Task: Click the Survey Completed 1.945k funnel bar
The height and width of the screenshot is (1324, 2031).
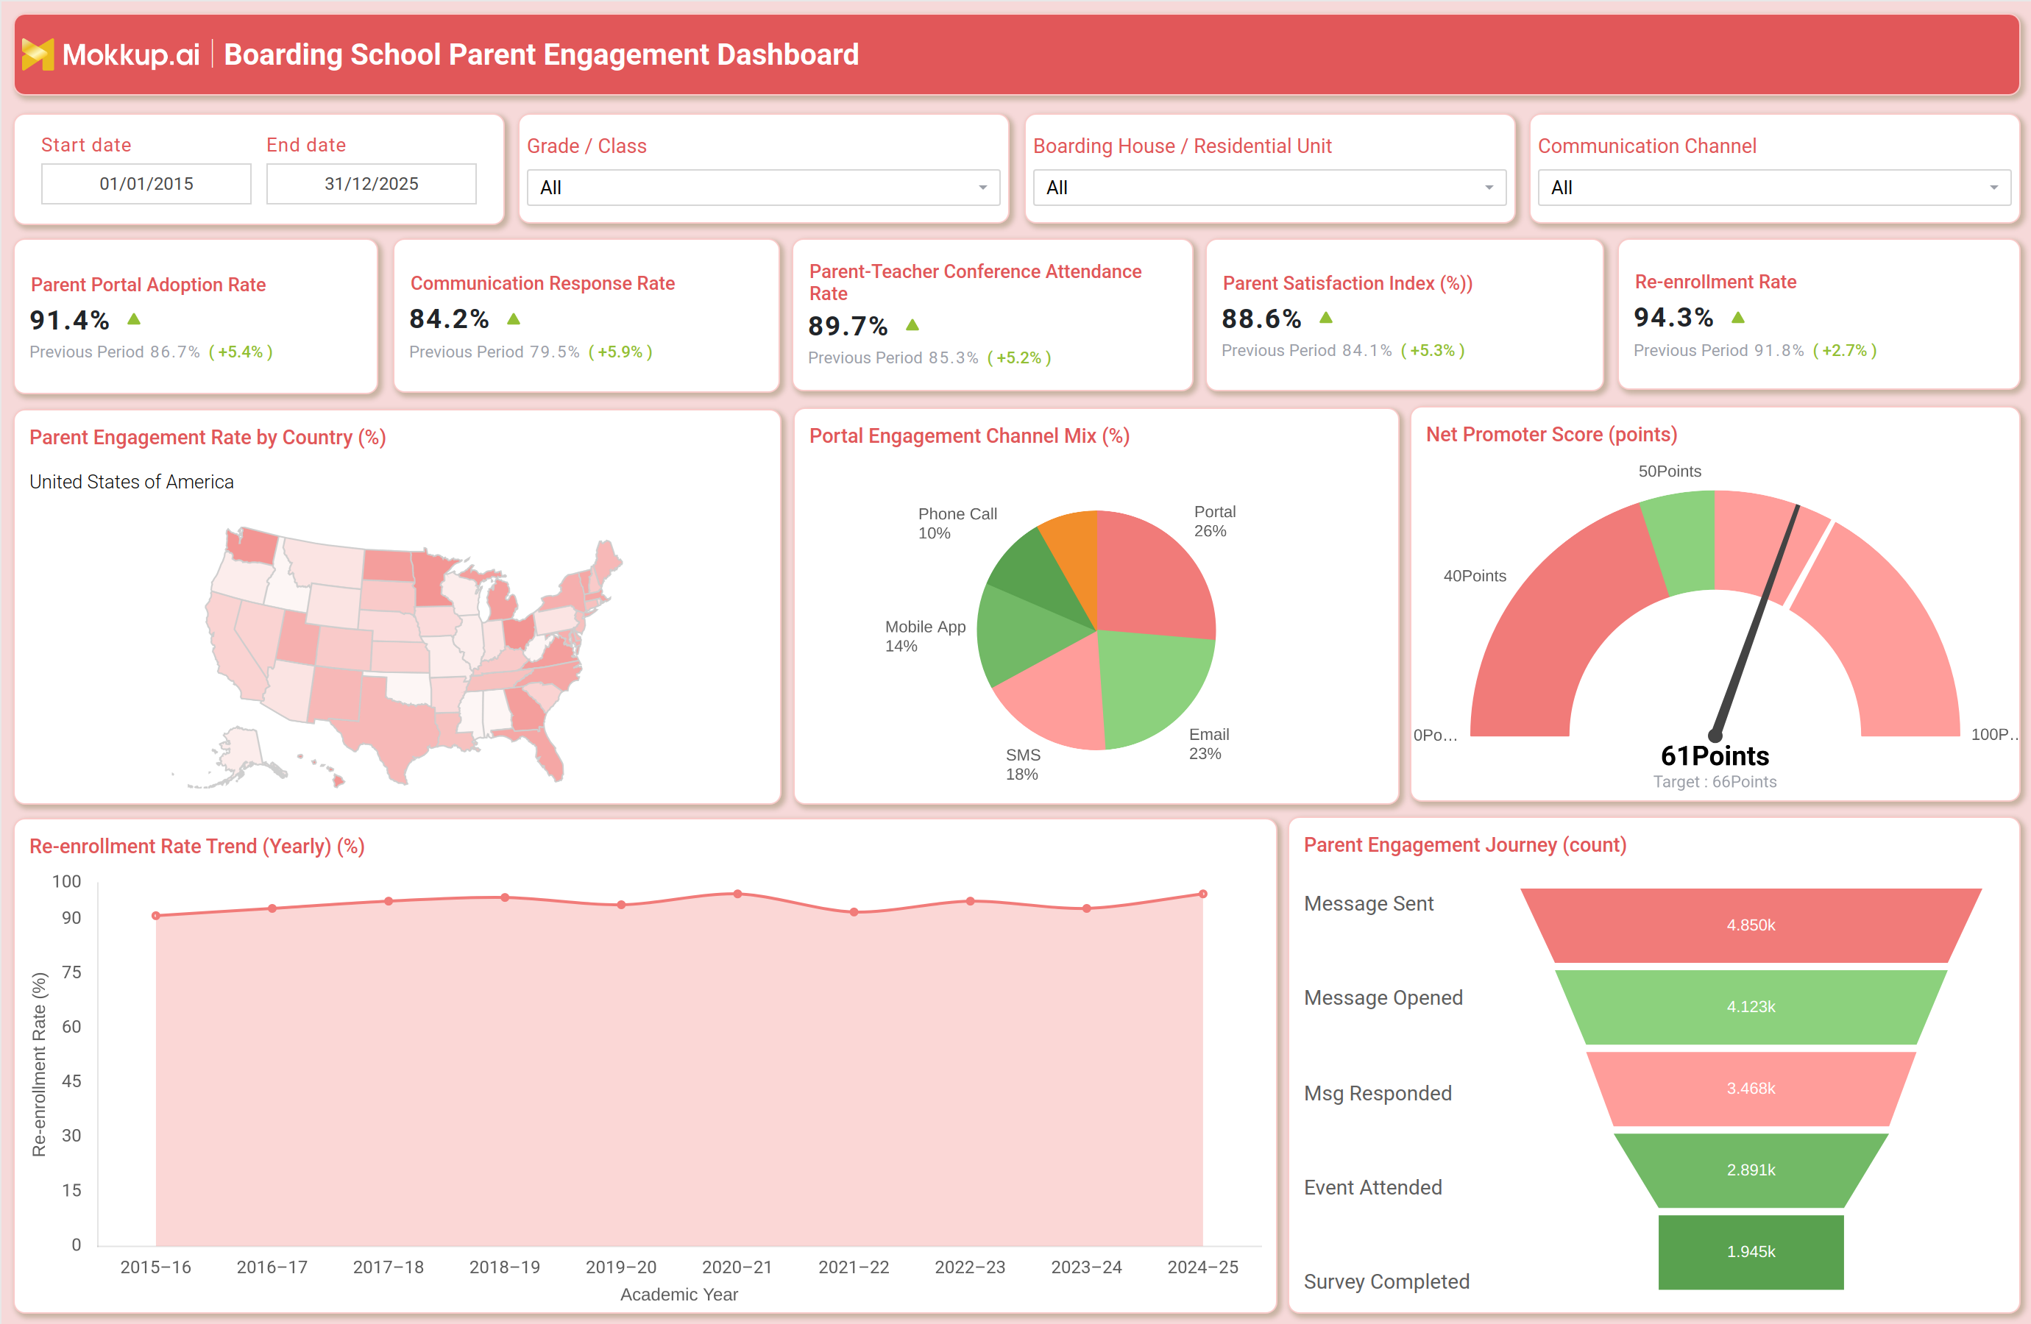Action: tap(1751, 1251)
